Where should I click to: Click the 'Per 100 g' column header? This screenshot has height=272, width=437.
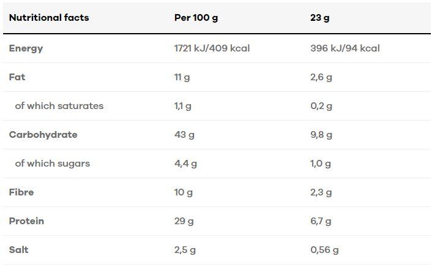196,18
